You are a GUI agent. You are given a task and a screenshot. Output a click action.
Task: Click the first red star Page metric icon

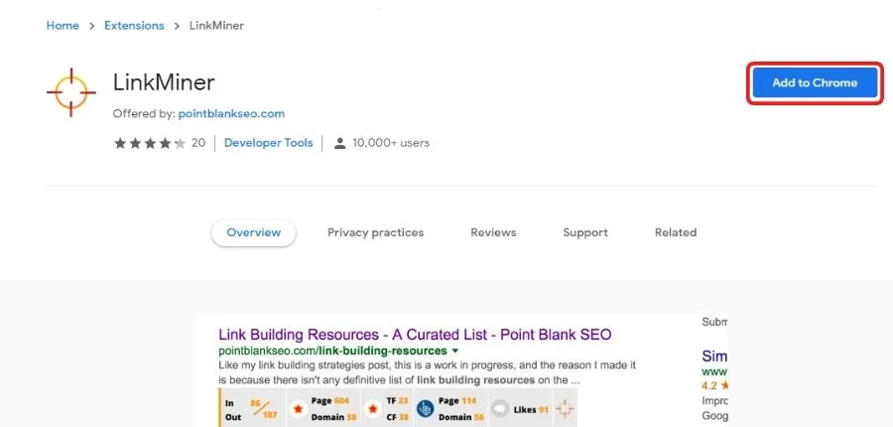[298, 409]
